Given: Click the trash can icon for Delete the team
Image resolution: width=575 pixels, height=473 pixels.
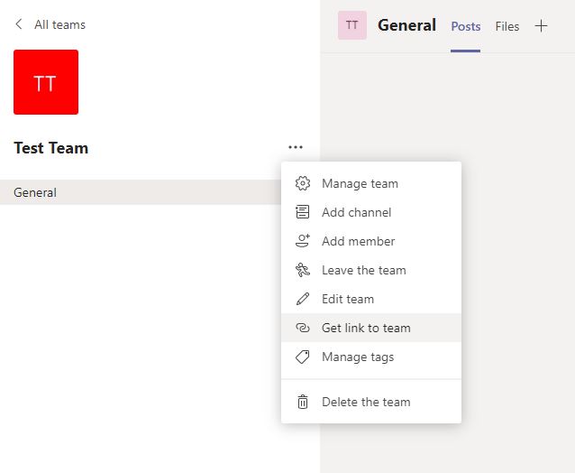Looking at the screenshot, I should (303, 402).
